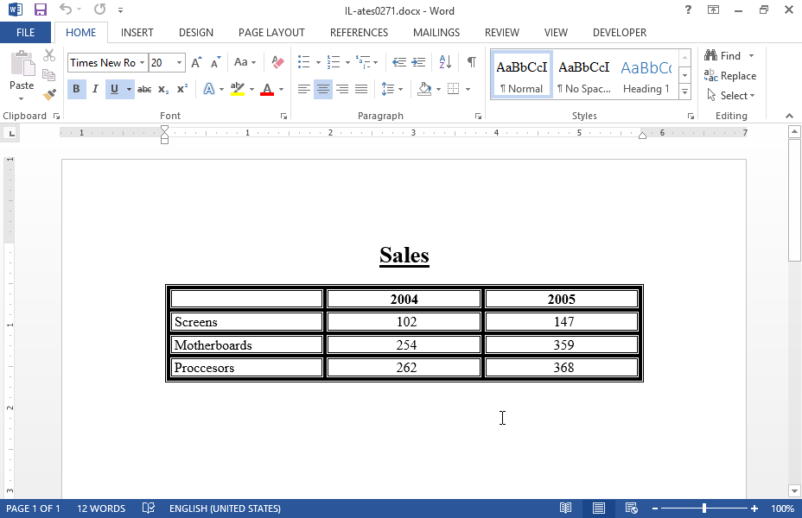The width and height of the screenshot is (802, 518).
Task: Click the tab selector at ruler corner
Action: (10, 133)
